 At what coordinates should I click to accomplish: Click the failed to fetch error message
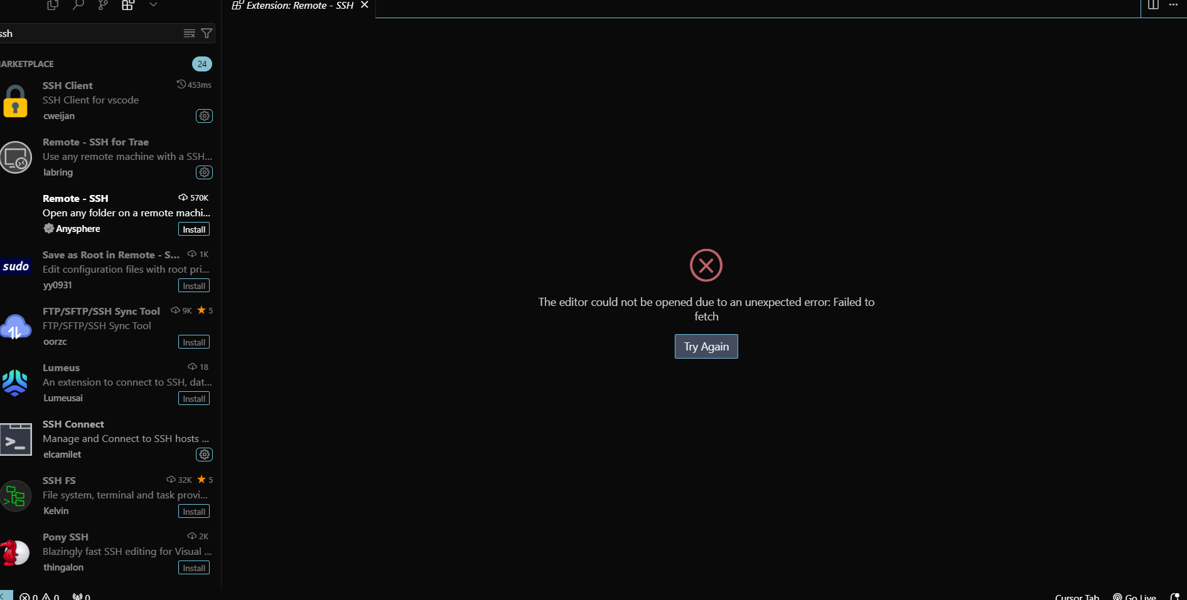[706, 309]
